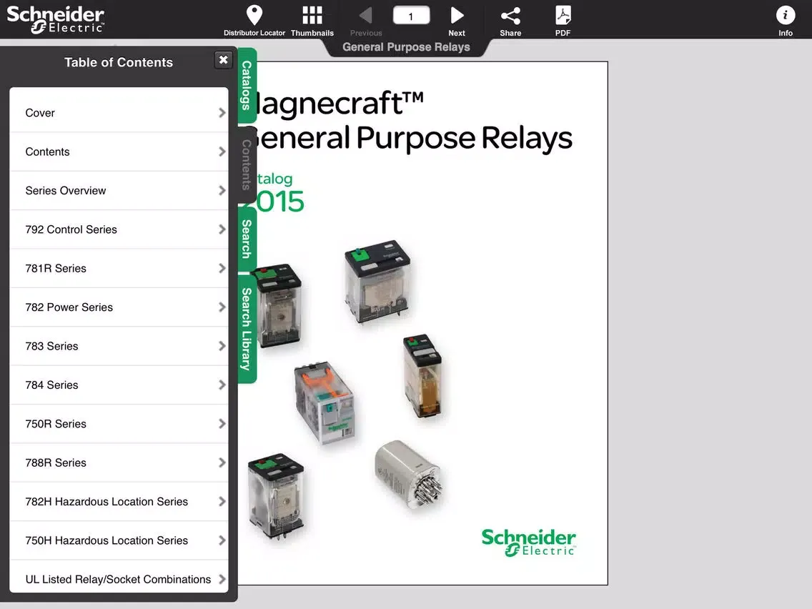Open the Cover entry
The height and width of the screenshot is (609, 812).
119,112
